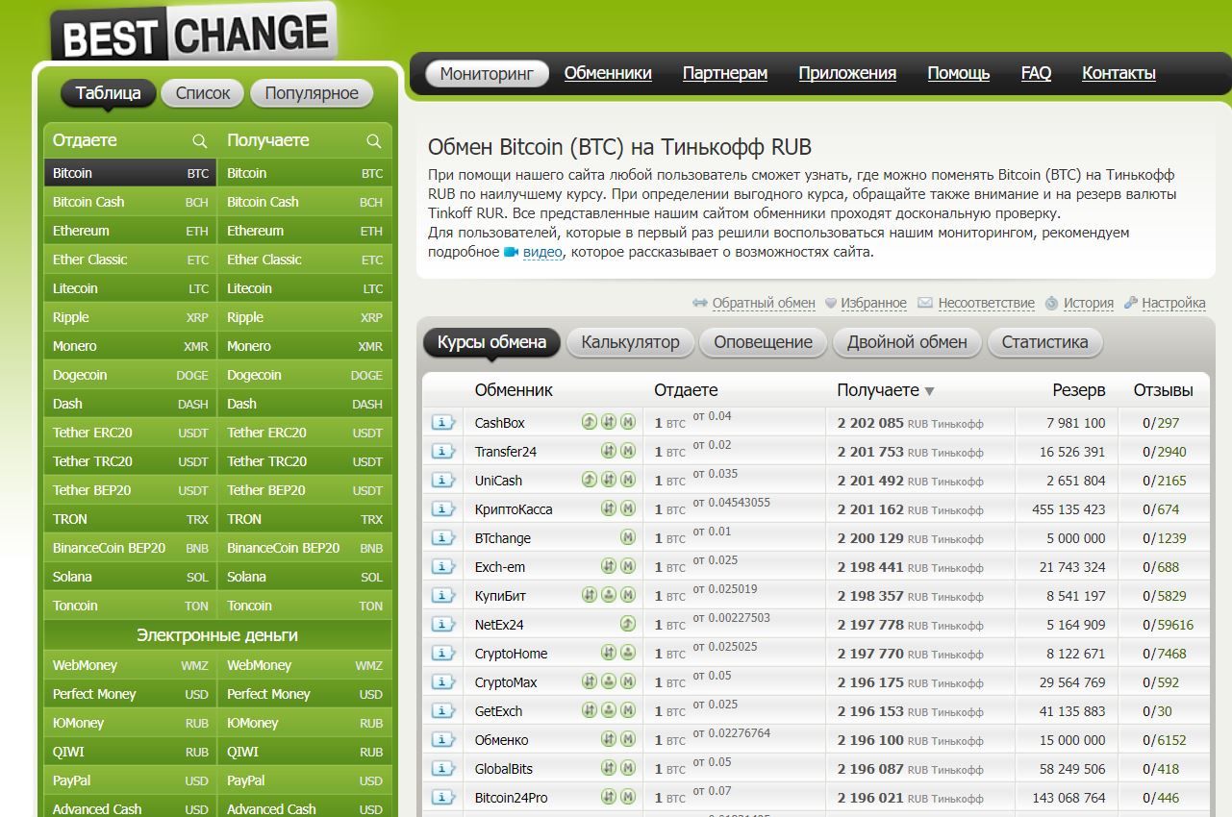Click the two-arrows icon in the Обменко row
This screenshot has height=817, width=1232.
(609, 739)
